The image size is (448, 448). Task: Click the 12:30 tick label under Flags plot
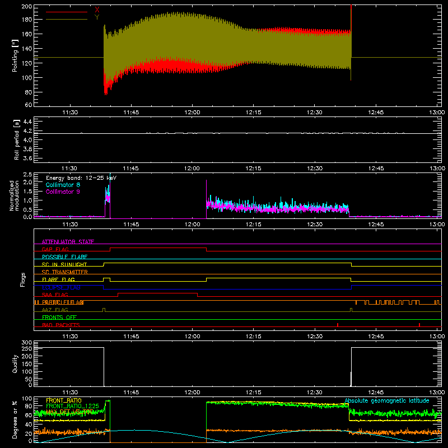[315, 337]
